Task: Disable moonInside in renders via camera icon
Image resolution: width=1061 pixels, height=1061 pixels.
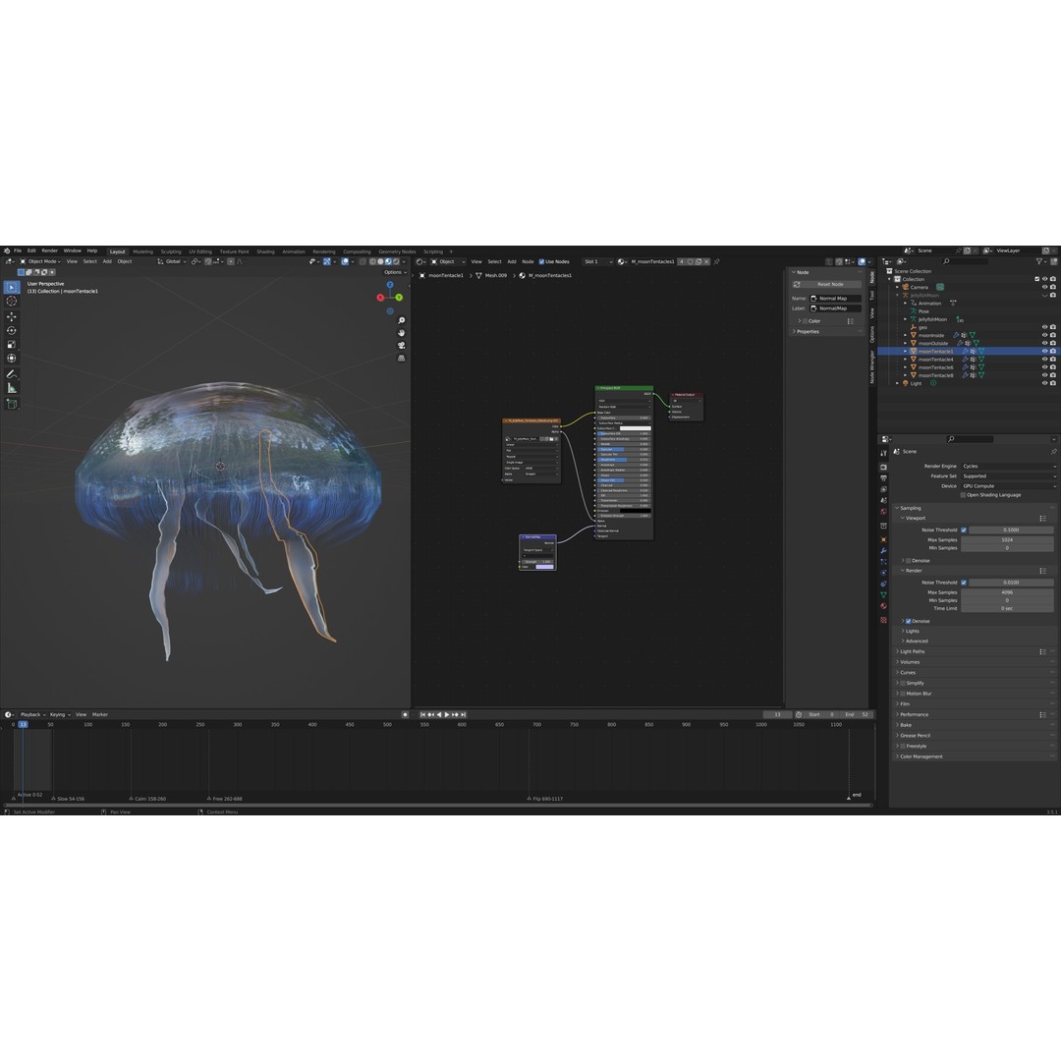Action: click(1053, 335)
